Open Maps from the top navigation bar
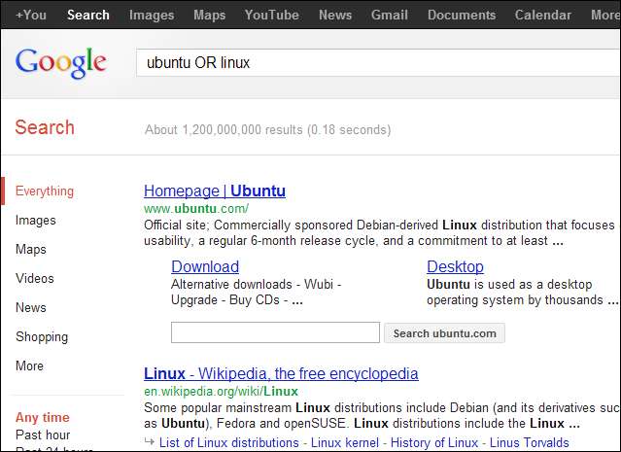Image resolution: width=621 pixels, height=452 pixels. 210,15
